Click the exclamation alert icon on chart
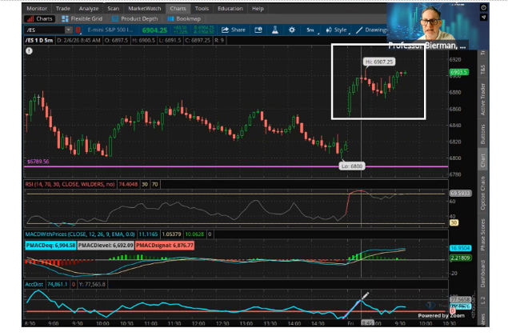 (29, 51)
